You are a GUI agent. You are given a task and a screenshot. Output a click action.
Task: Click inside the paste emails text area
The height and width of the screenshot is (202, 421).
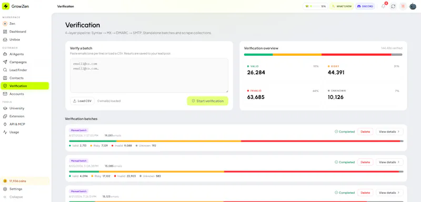pos(149,76)
